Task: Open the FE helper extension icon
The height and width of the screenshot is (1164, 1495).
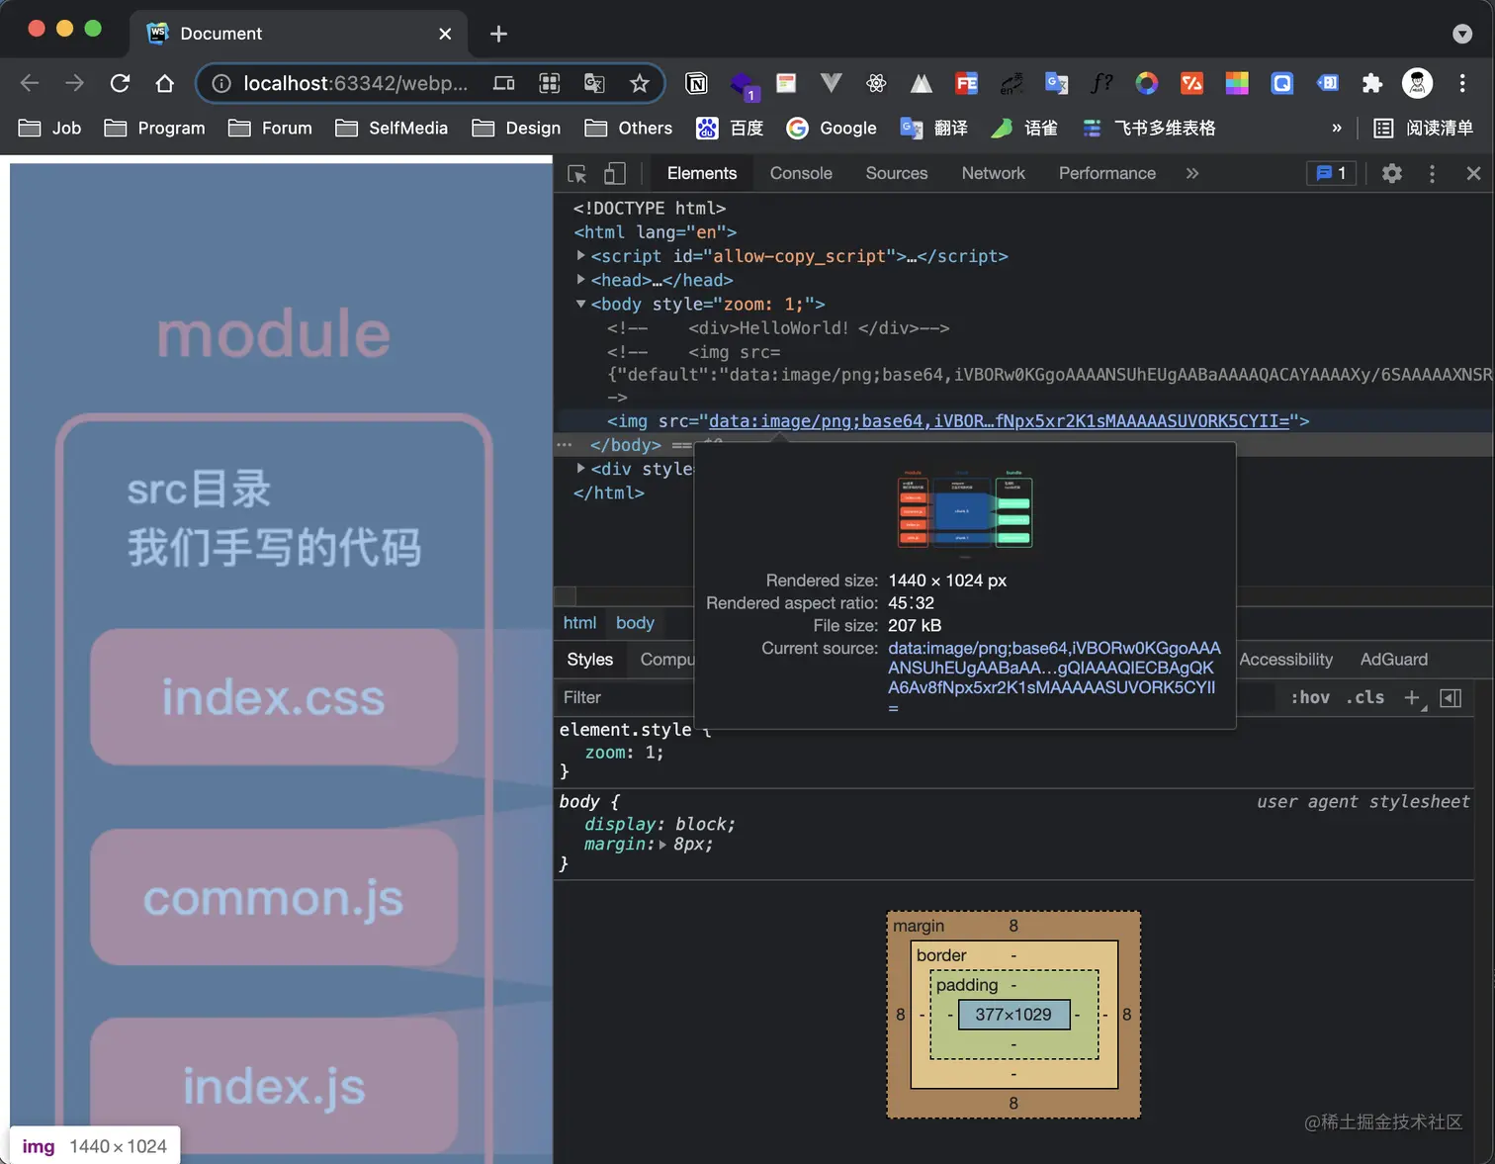Action: tap(967, 83)
